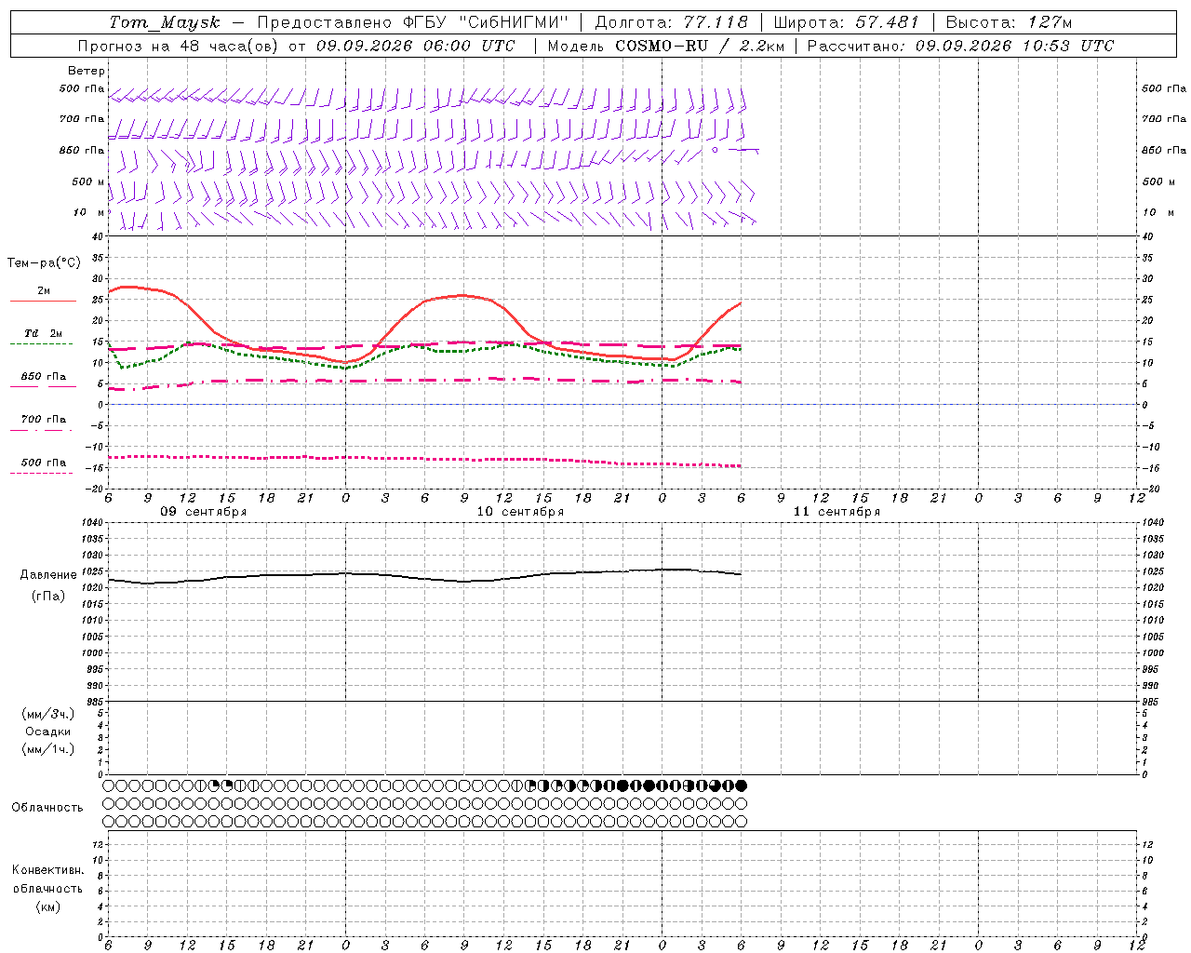
Task: Click the 11 сентября date label
Action: click(x=836, y=512)
